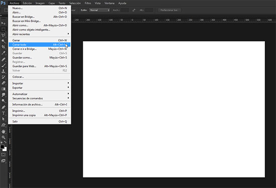
Task: Open the Selección menu
Action: click(75, 3)
